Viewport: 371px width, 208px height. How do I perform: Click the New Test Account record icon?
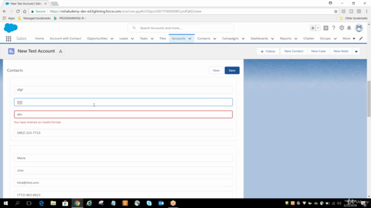[11, 51]
